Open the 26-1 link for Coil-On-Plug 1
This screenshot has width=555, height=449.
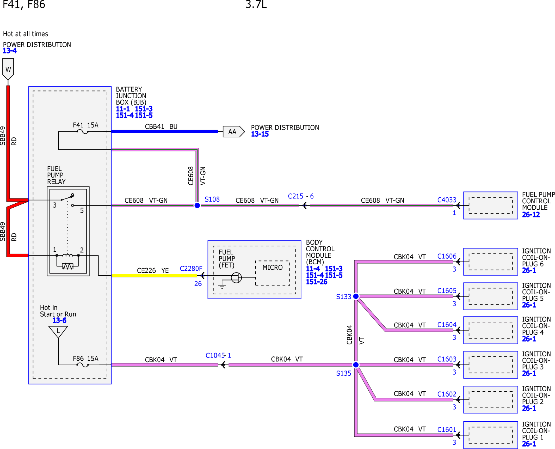[529, 444]
